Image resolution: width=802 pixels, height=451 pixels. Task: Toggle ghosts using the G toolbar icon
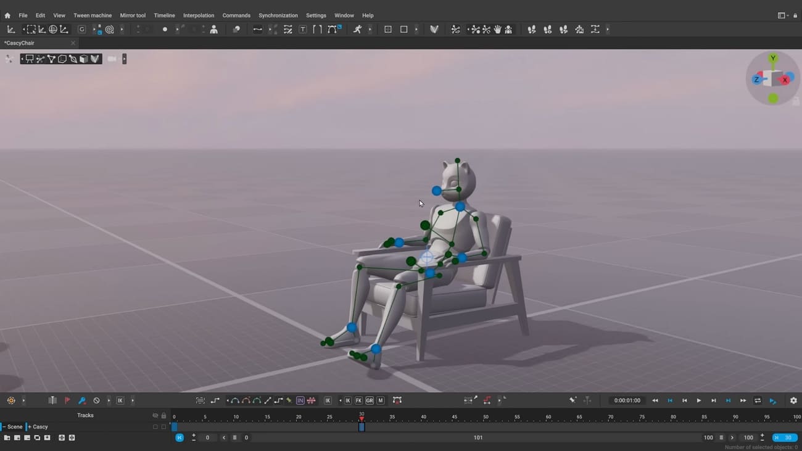(81, 29)
